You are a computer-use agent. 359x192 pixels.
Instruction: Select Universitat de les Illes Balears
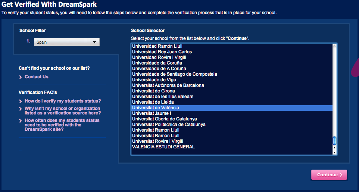pyautogui.click(x=163, y=97)
